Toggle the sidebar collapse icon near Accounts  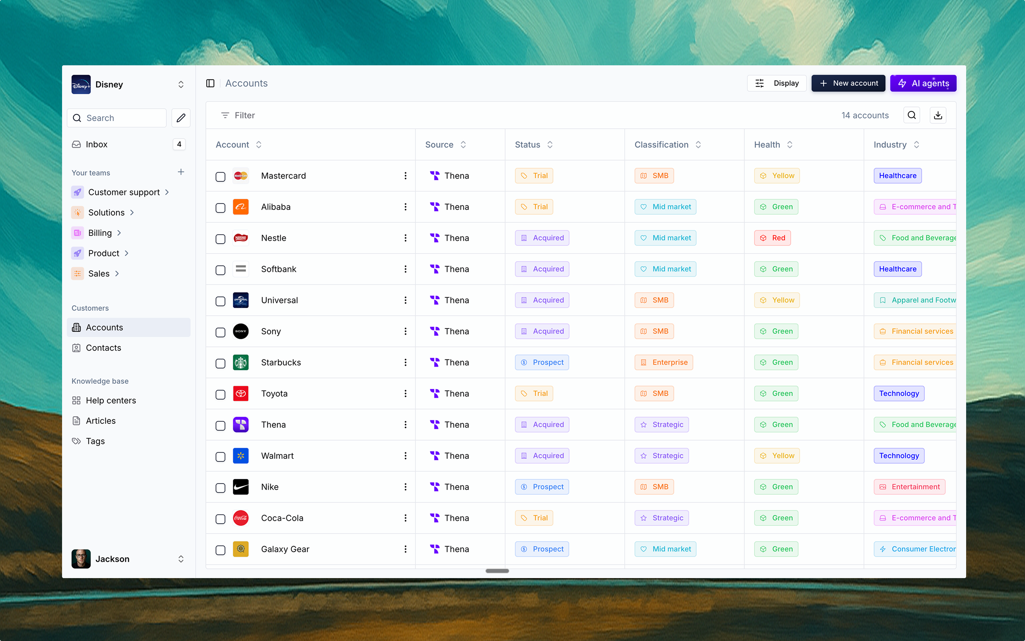(210, 83)
